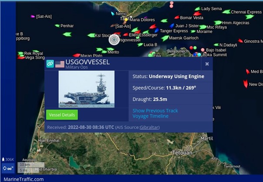Image resolution: width=263 pixels, height=182 pixels.
Task: Click the 306K vessel count indicator
Action: 8,159
